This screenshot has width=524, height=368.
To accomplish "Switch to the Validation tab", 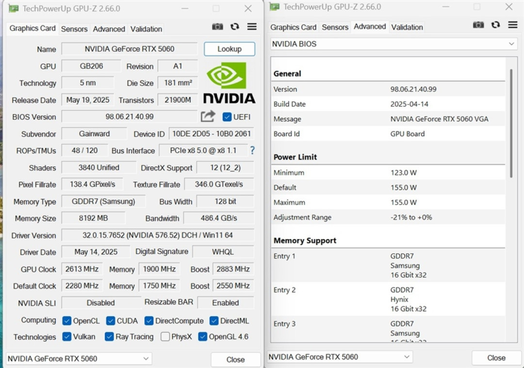I will coord(146,29).
